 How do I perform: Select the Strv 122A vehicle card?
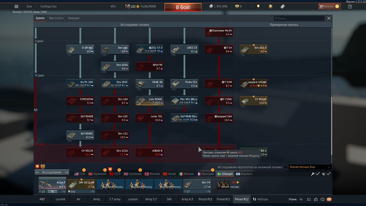tap(115, 152)
